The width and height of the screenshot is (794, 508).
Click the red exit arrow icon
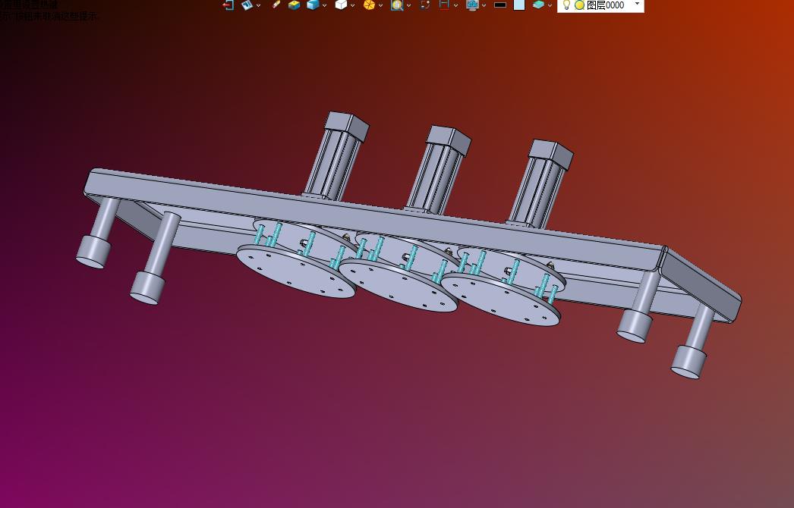tap(228, 5)
